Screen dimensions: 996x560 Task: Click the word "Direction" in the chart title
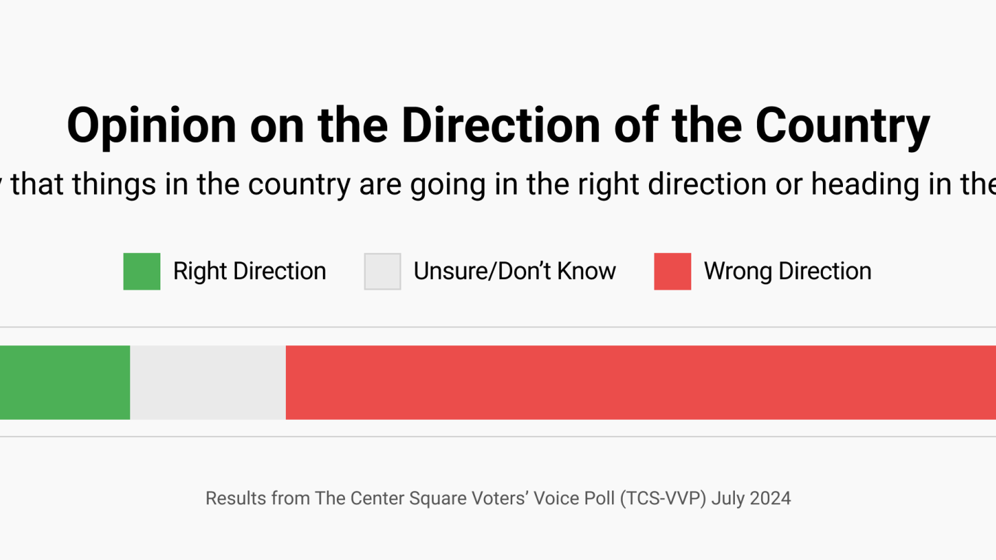(501, 126)
